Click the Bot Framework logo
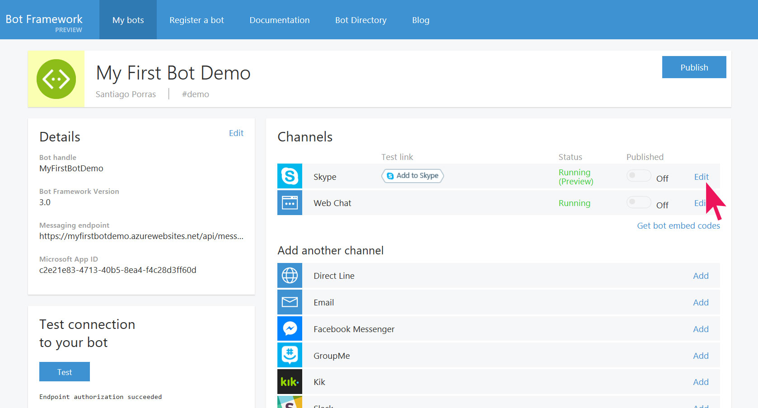The height and width of the screenshot is (408, 758). pos(44,19)
